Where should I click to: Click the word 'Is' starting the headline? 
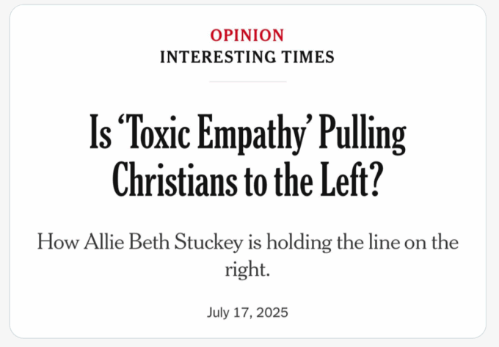coord(101,131)
